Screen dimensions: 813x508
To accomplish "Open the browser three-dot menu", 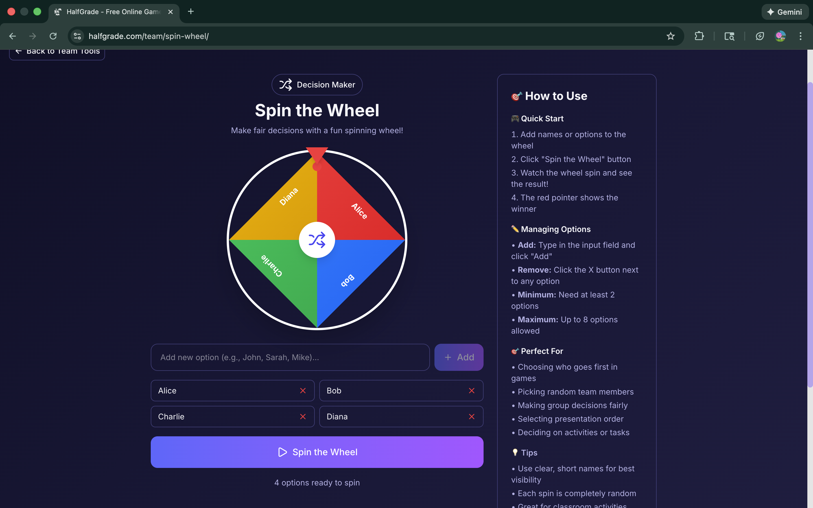I will (801, 36).
